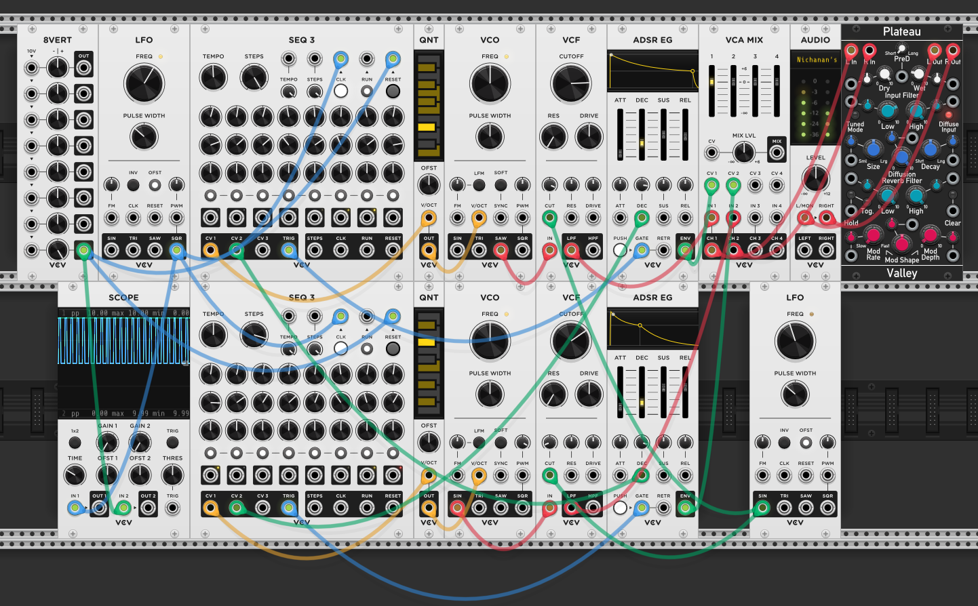Click the OUT 1 port on SCOPE
The image size is (978, 606).
(x=100, y=508)
